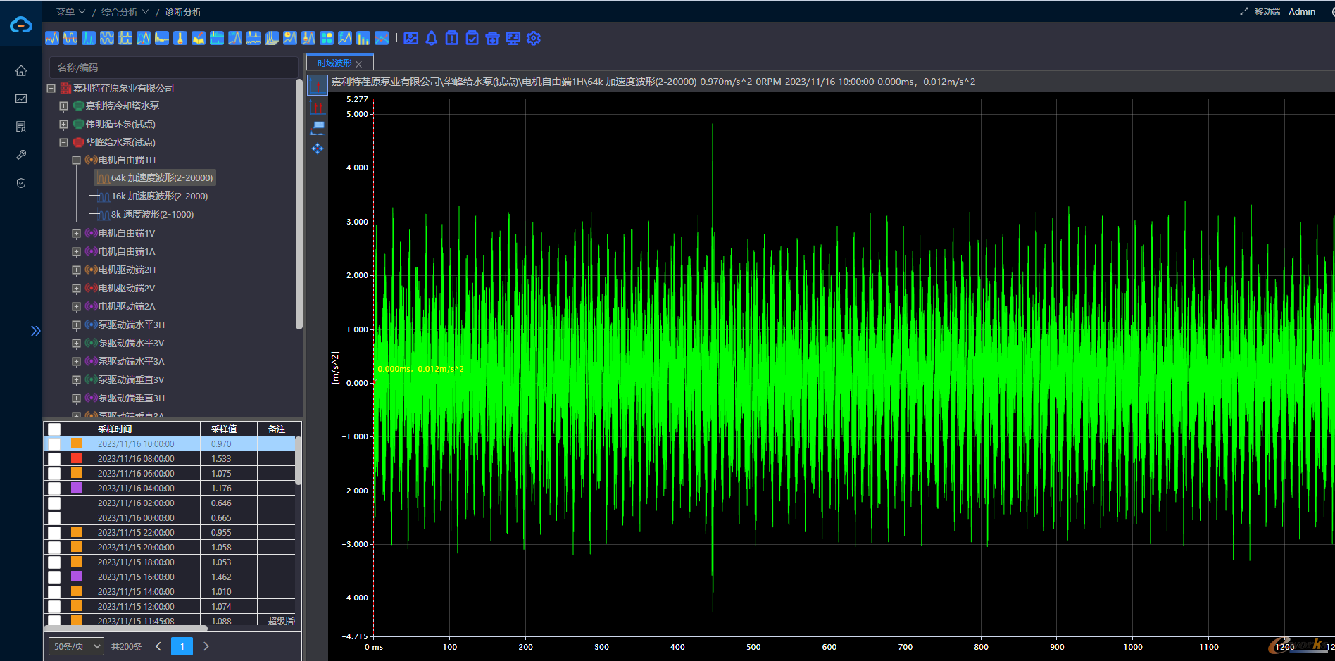Check the row for 2023/11/15 22:00:00
This screenshot has height=661, width=1335.
tap(54, 532)
